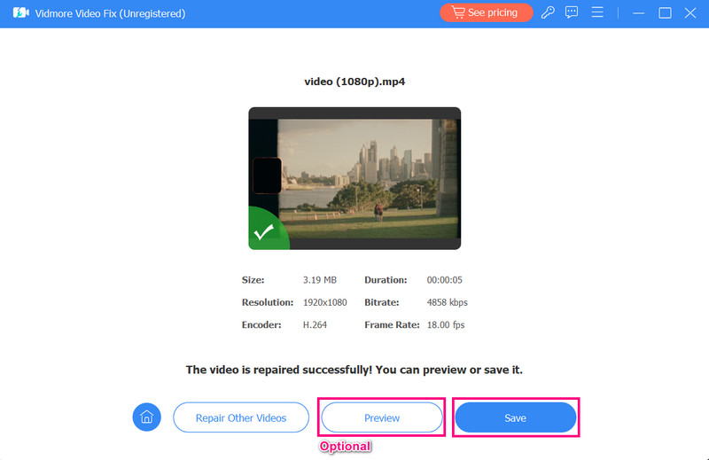709x460 pixels.
Task: Open the hamburger menu in title bar
Action: [x=597, y=13]
